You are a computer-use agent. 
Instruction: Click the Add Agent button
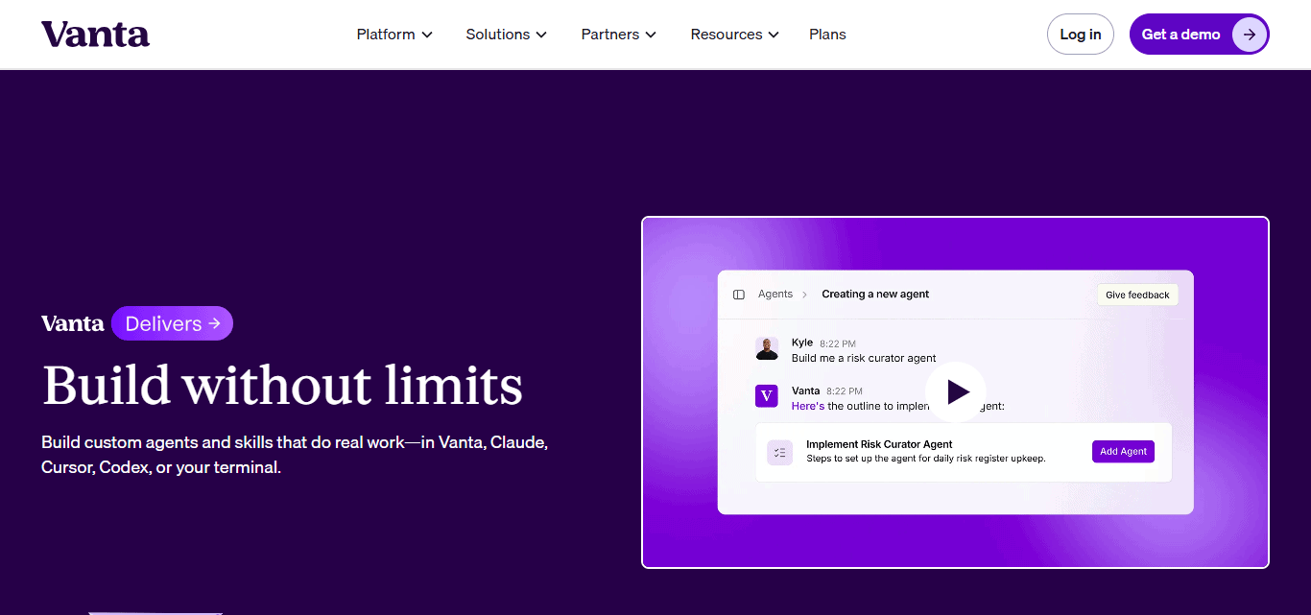tap(1123, 452)
